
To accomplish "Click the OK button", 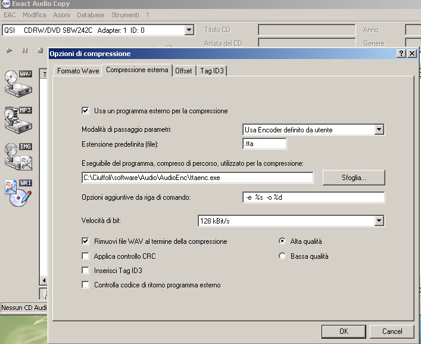I will (344, 331).
